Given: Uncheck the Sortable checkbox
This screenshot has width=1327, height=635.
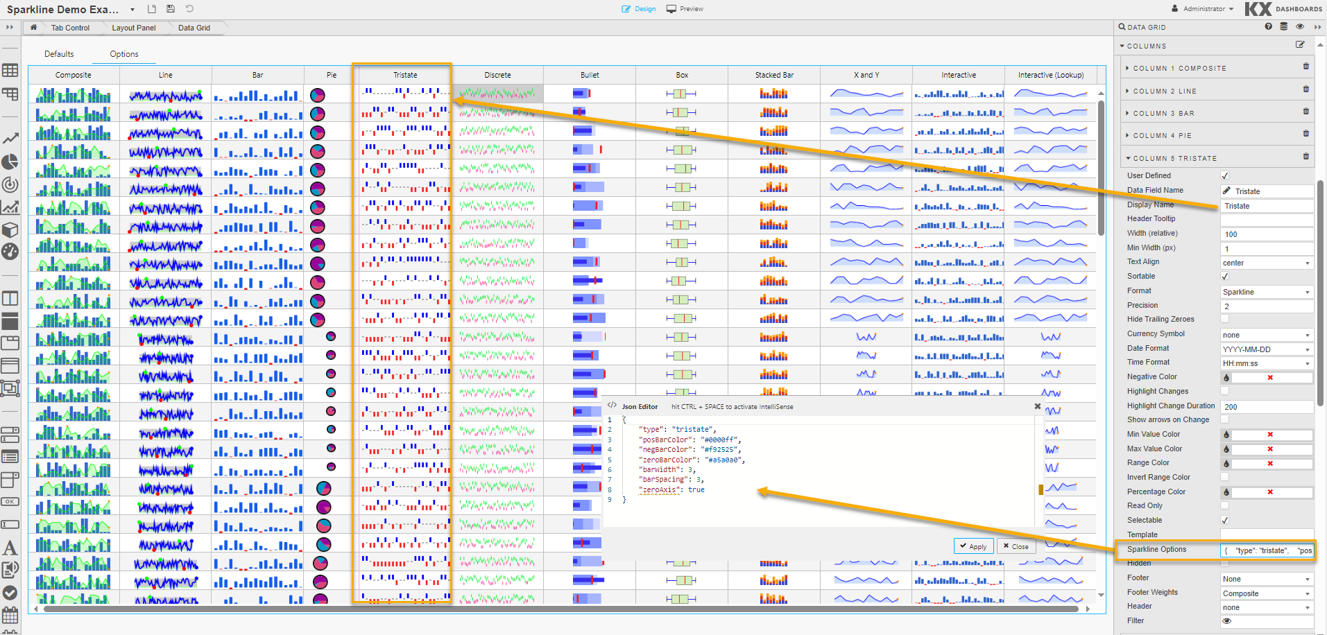Looking at the screenshot, I should point(1224,277).
